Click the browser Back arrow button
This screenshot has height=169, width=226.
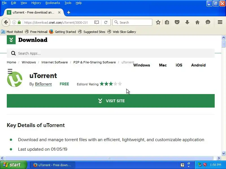[6, 22]
